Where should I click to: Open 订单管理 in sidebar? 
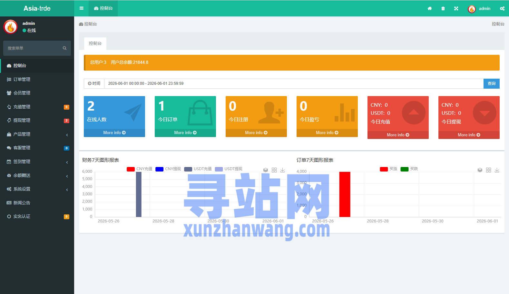click(37, 79)
